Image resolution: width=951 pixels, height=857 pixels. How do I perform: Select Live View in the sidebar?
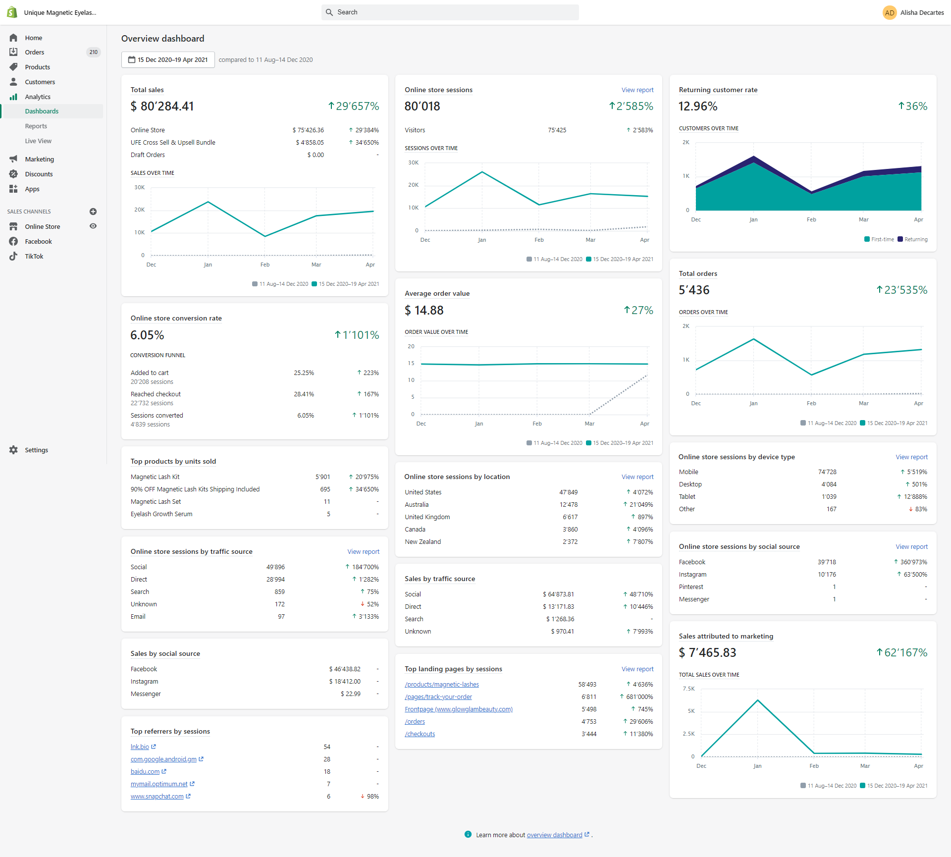click(38, 141)
